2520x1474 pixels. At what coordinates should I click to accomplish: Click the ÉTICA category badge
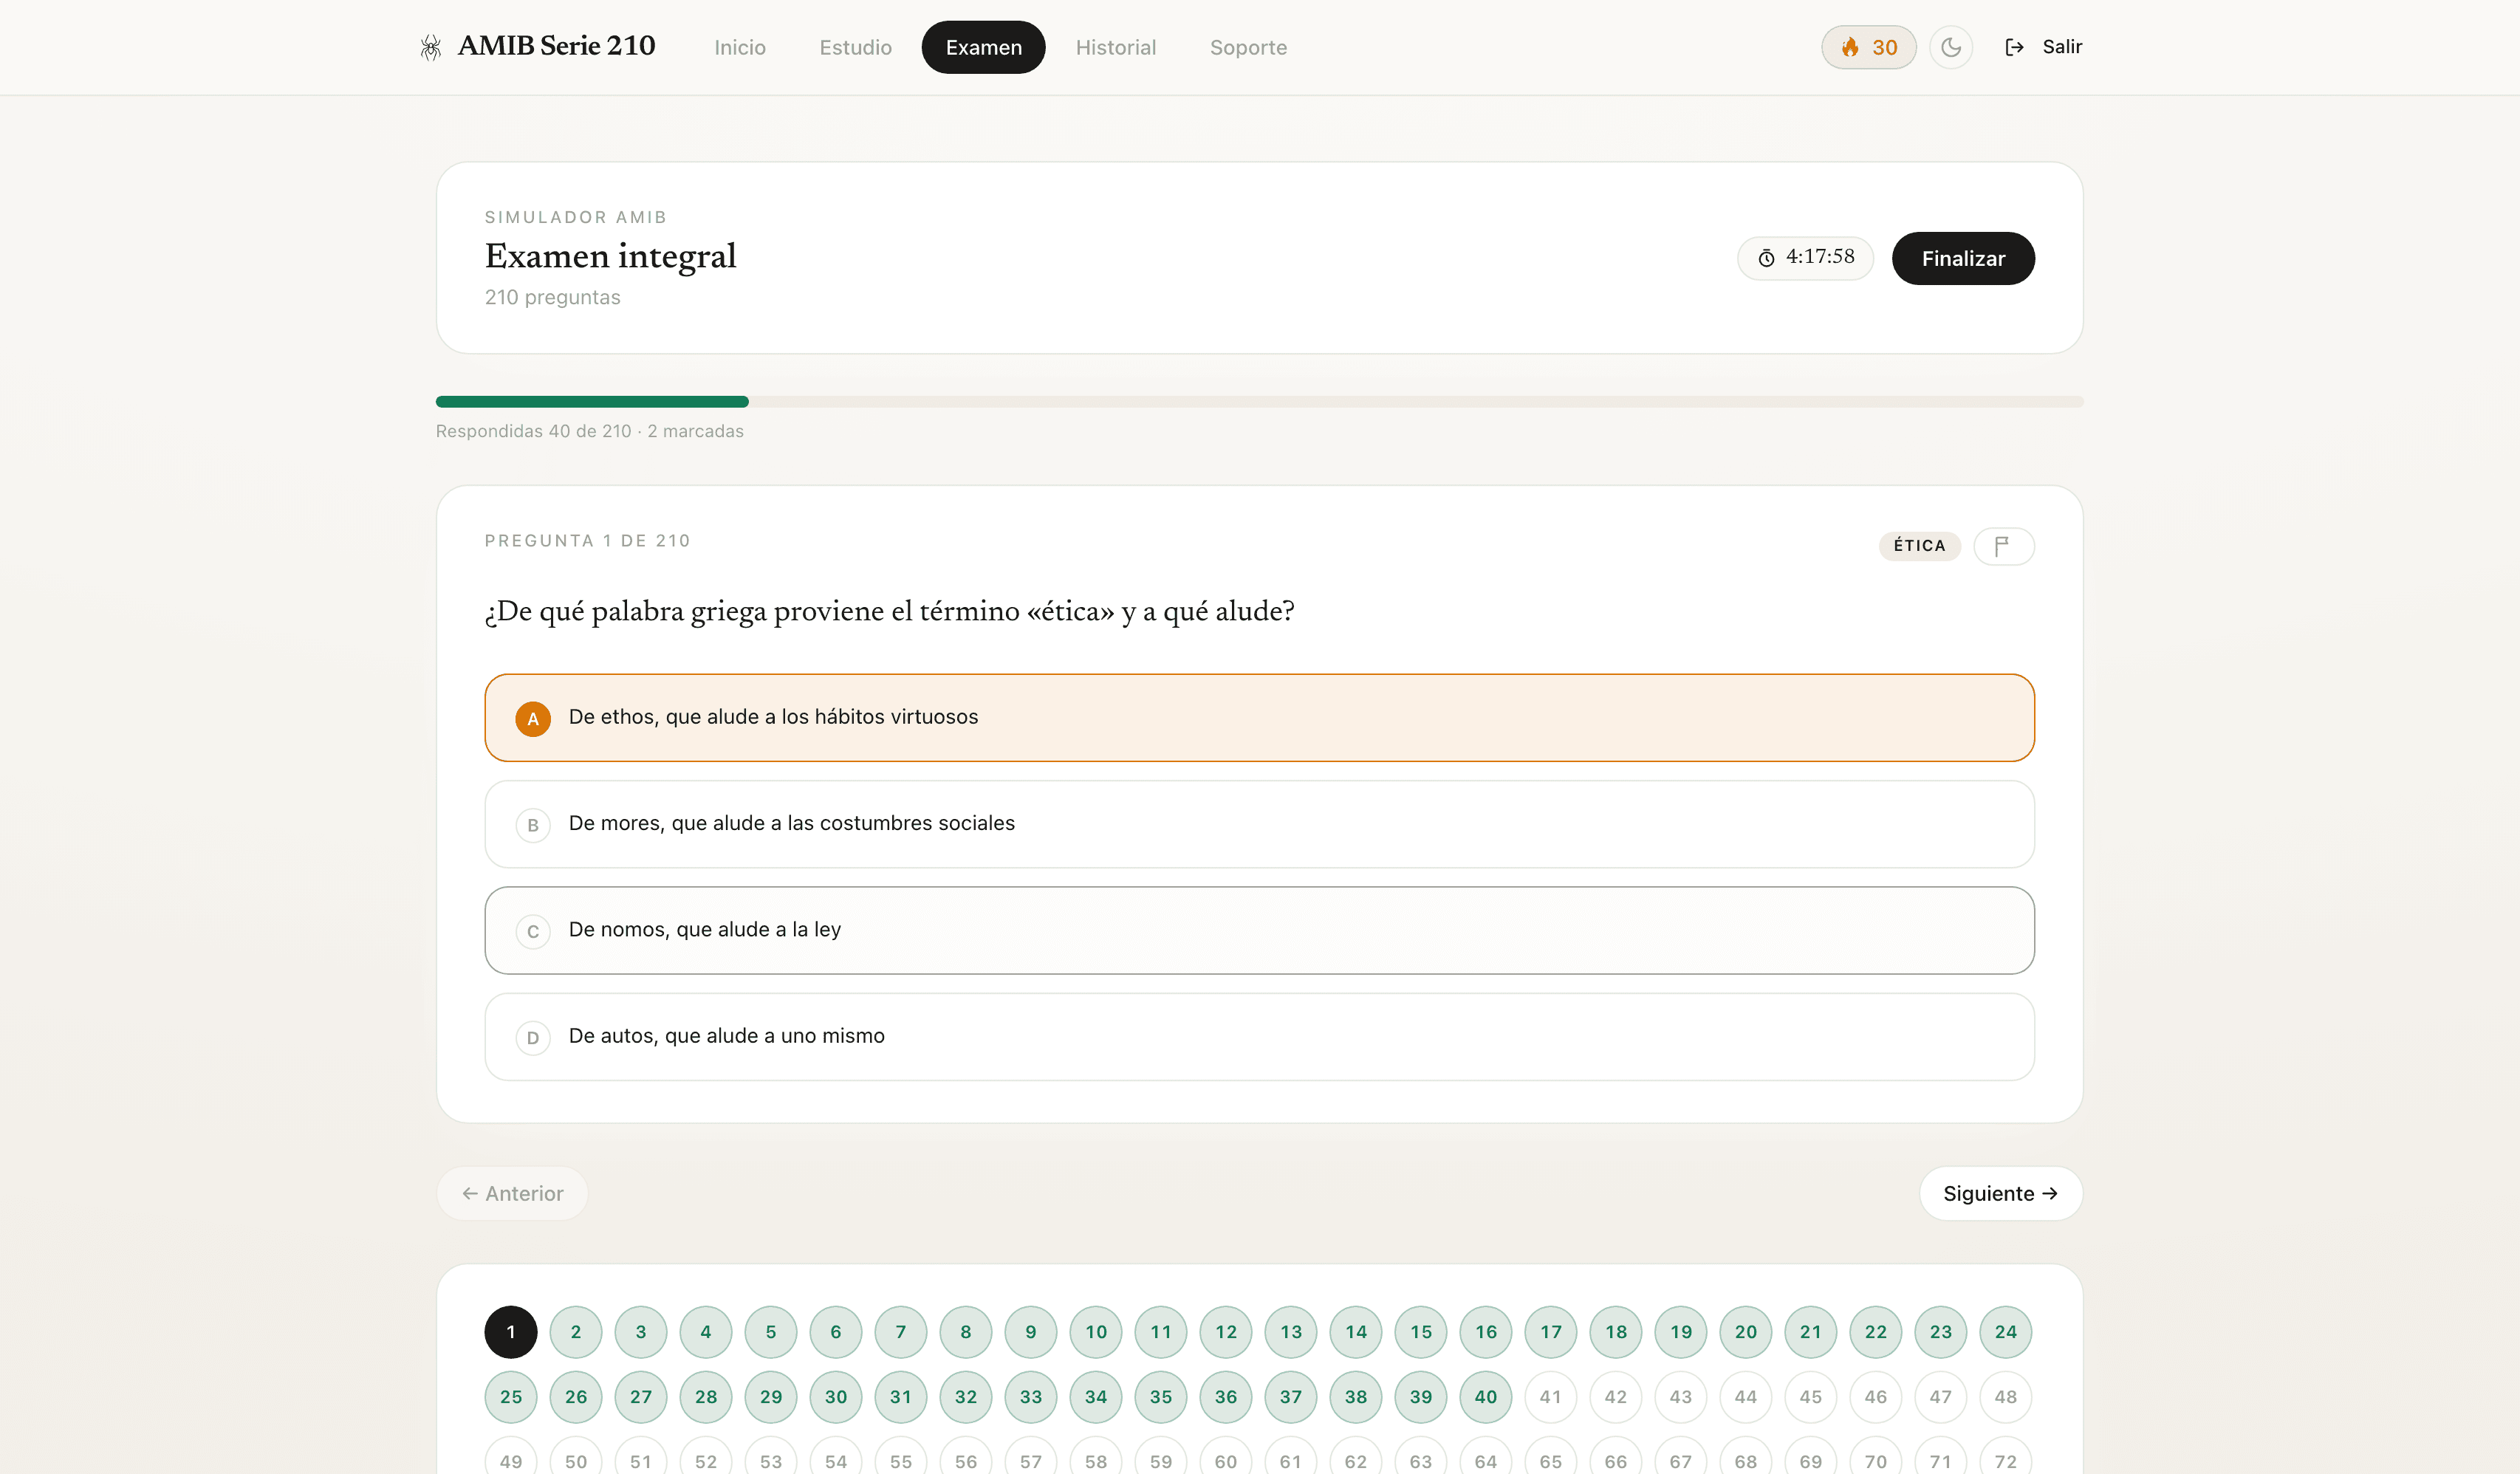click(x=1919, y=546)
